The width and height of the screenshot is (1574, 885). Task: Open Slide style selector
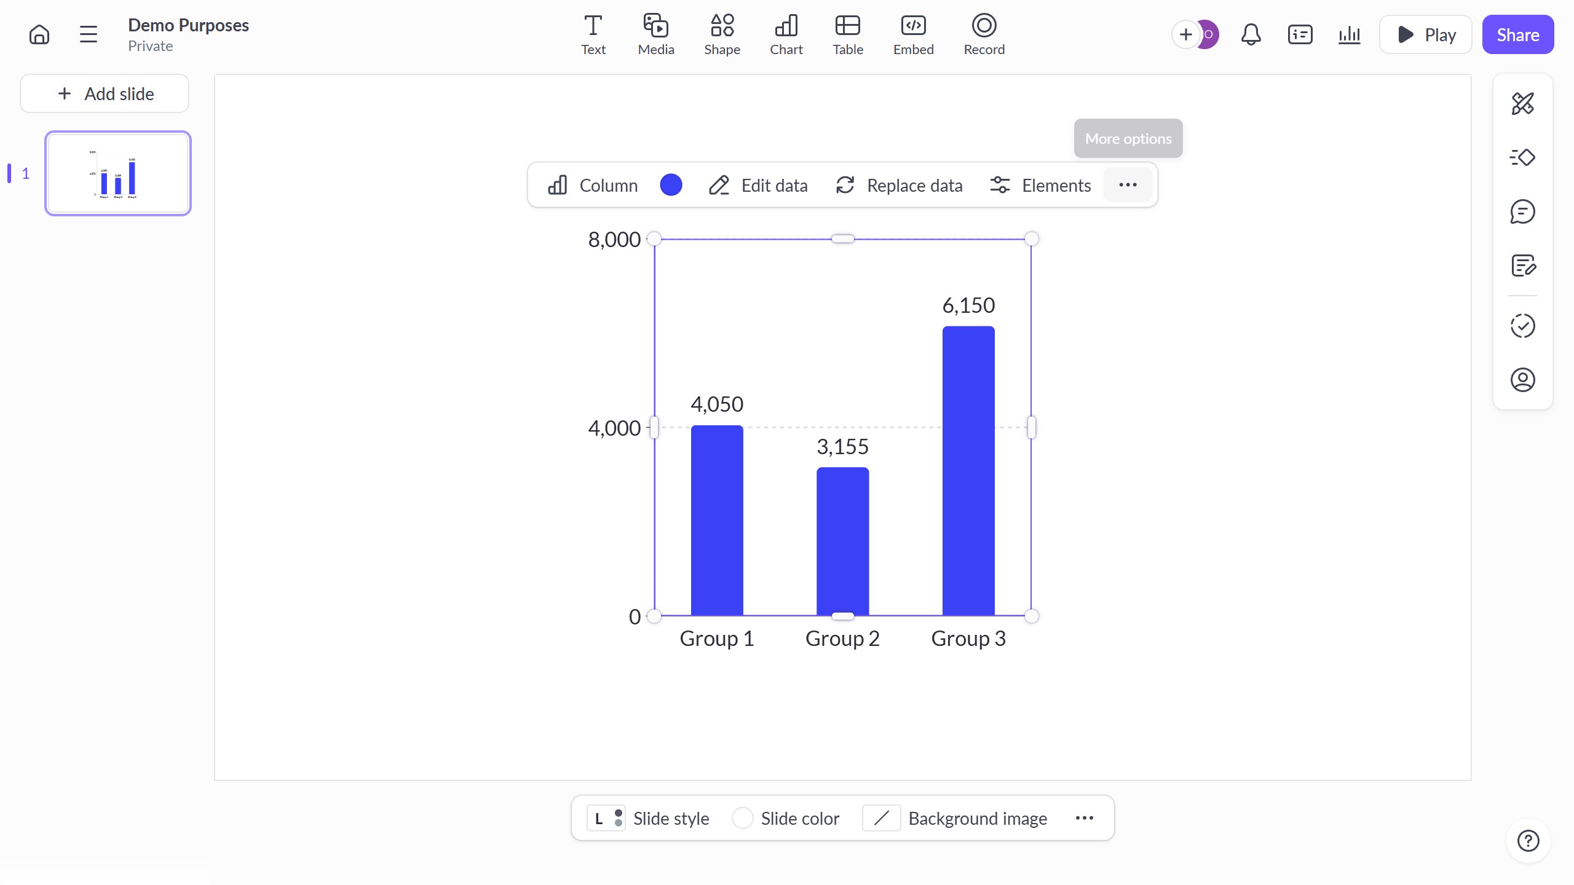click(x=649, y=818)
